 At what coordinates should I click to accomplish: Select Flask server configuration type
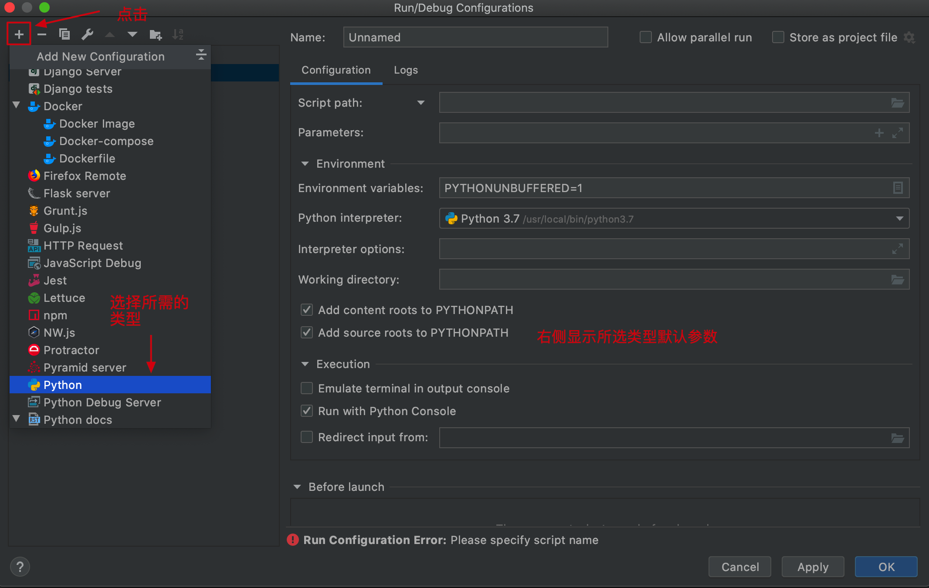[110, 193]
